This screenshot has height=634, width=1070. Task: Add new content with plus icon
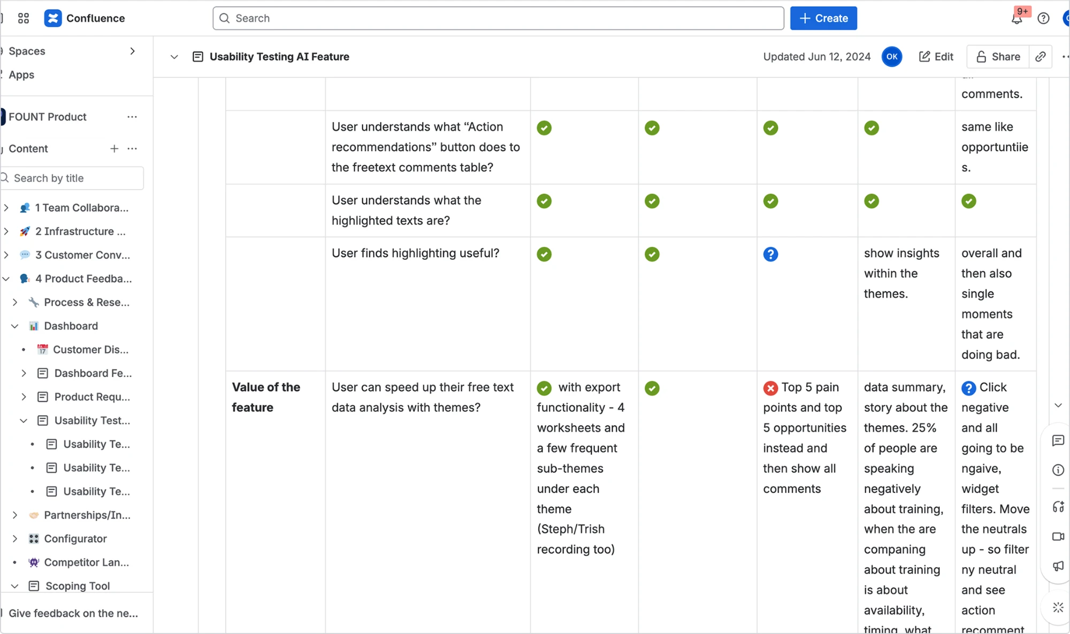(114, 149)
